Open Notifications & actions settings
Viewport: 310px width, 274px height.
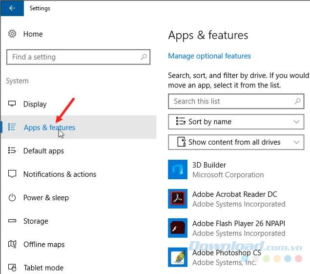[x=60, y=174]
